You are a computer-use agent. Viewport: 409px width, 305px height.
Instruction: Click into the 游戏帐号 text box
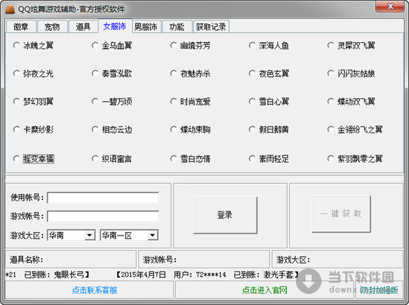coord(103,216)
